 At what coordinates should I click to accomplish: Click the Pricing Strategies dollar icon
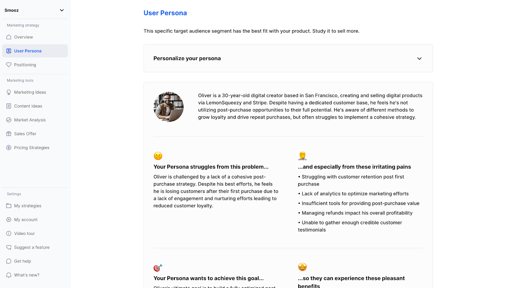9,148
